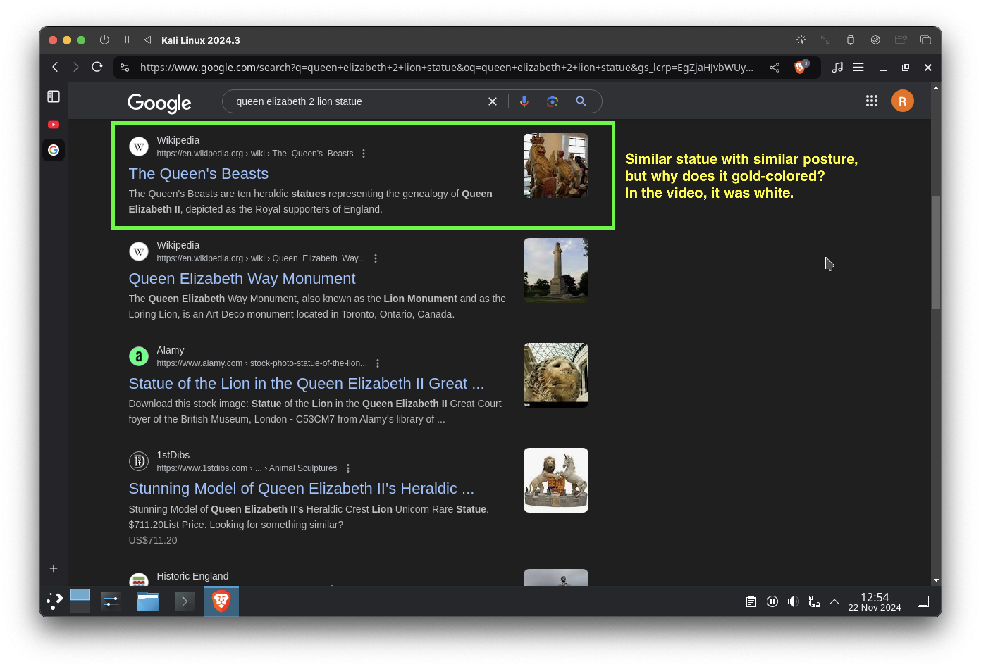
Task: Select the Brave browser taskbar button
Action: click(x=221, y=601)
